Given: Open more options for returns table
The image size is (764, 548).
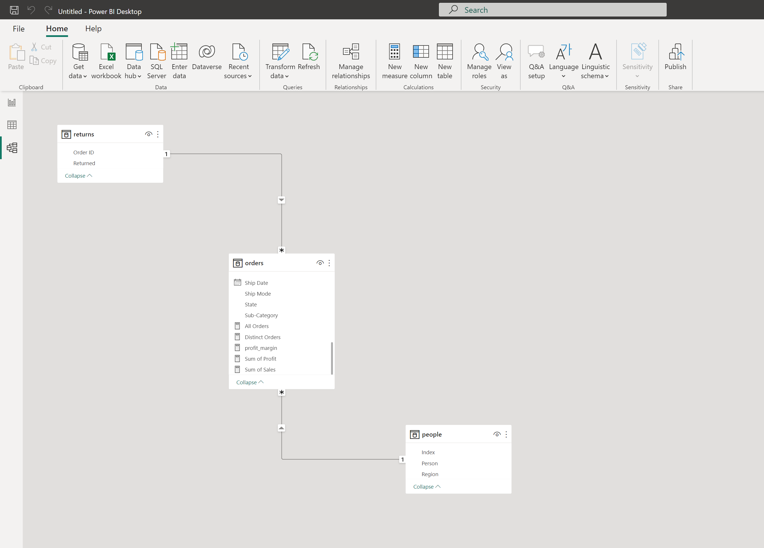Looking at the screenshot, I should point(158,134).
